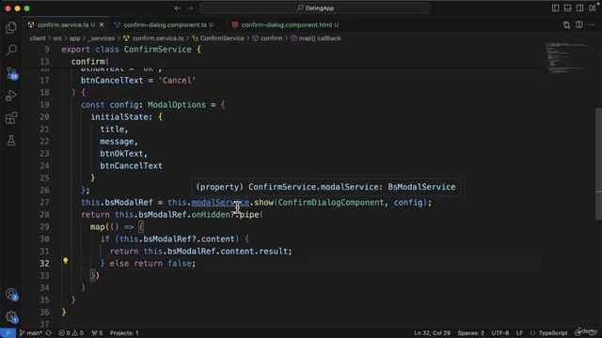The image size is (602, 338).
Task: Open the Testing flask view
Action: pyautogui.click(x=11, y=140)
